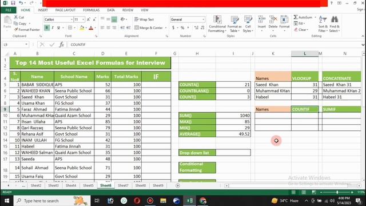Toggle Underline formatting

coord(58,28)
